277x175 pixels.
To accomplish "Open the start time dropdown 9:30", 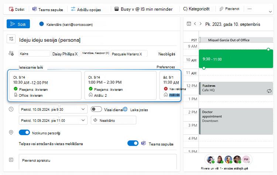I will coord(73,109).
